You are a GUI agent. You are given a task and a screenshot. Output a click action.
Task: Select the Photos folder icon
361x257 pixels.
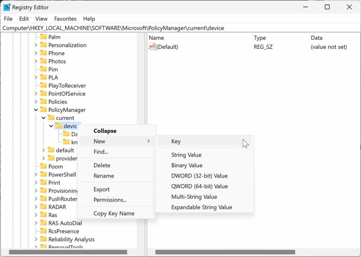point(43,61)
